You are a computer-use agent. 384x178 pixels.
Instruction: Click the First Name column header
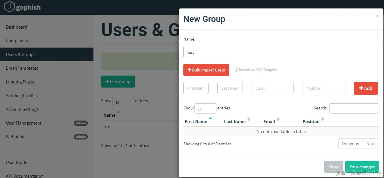(196, 122)
